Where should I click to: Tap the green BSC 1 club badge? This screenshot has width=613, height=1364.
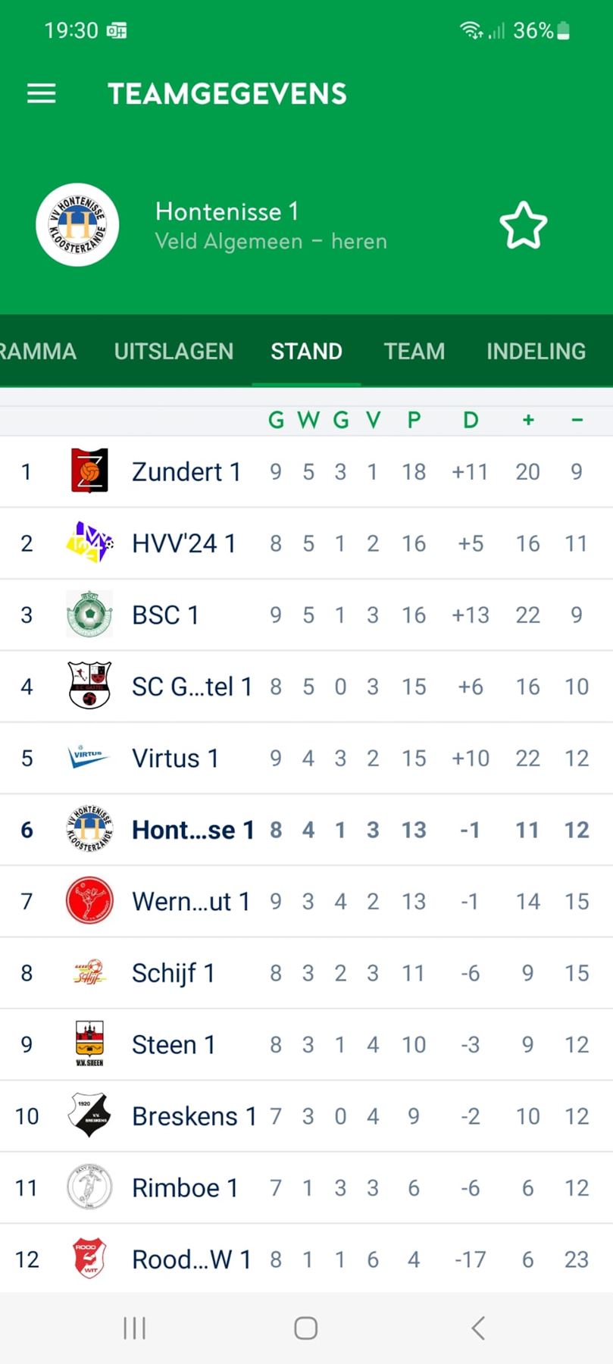coord(89,614)
